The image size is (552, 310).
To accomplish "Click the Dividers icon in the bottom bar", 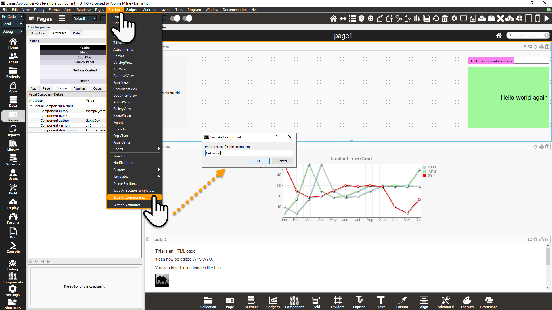I will [x=338, y=303].
